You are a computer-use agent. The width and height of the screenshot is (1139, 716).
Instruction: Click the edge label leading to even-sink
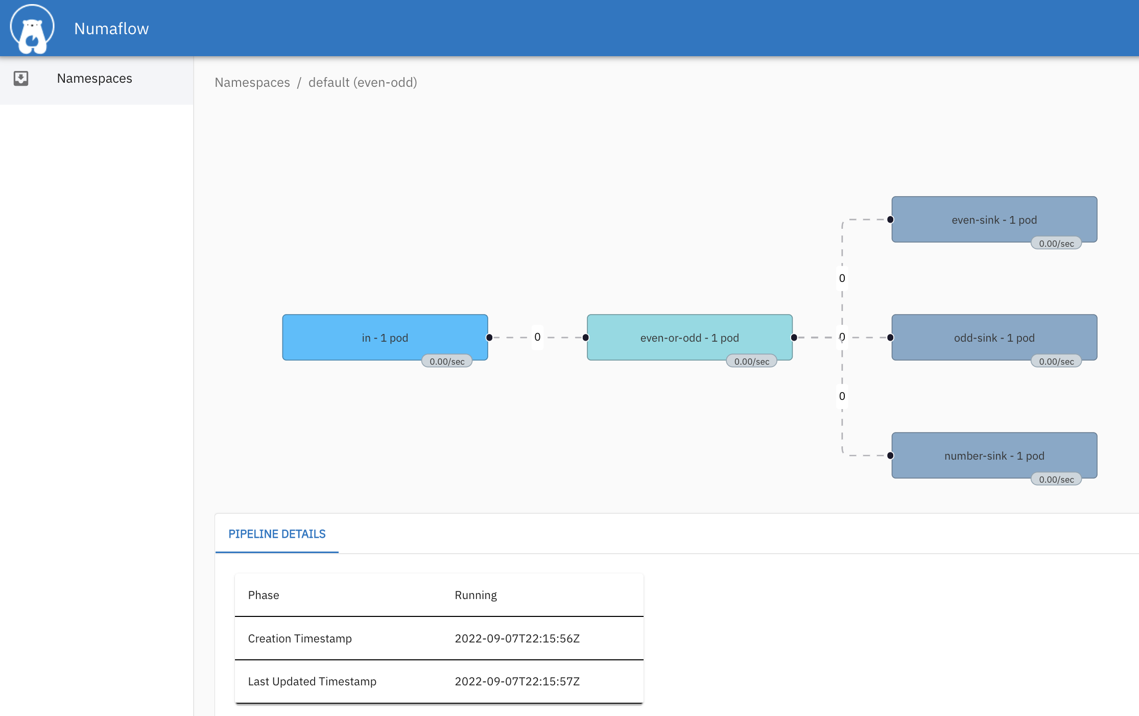[x=842, y=278]
